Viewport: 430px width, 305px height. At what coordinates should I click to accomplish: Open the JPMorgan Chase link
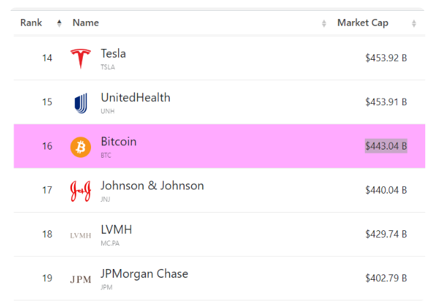[145, 274]
